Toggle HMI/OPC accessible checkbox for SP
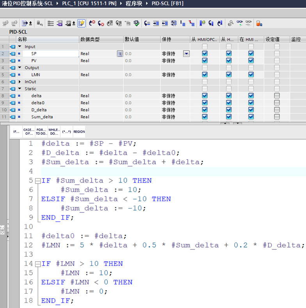This screenshot has height=308, width=306. point(205,54)
